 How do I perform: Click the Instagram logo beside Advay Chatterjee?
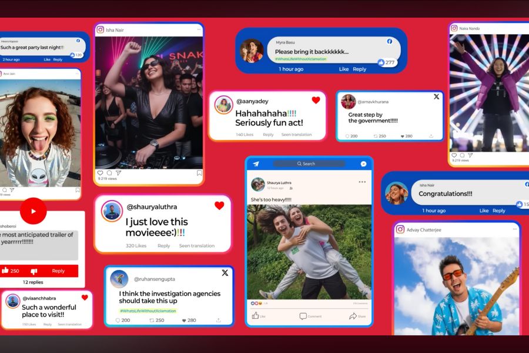[400, 229]
